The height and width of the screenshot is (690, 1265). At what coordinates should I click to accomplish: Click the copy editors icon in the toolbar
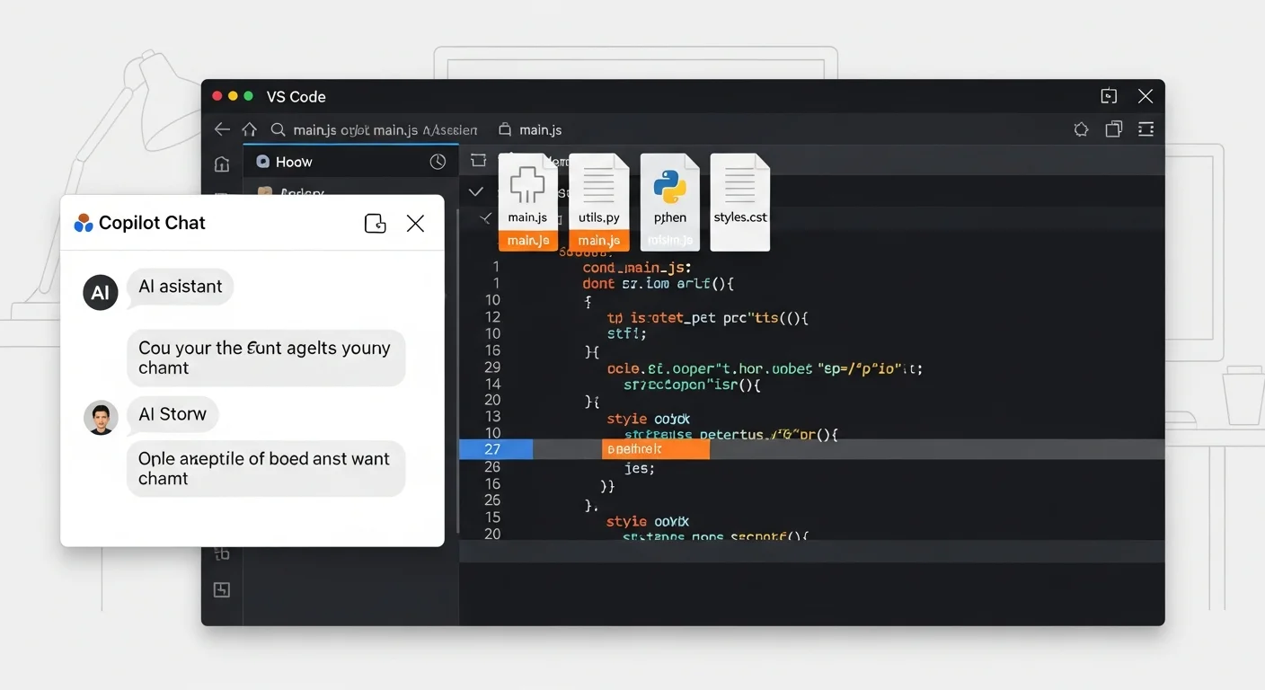[x=1113, y=128]
